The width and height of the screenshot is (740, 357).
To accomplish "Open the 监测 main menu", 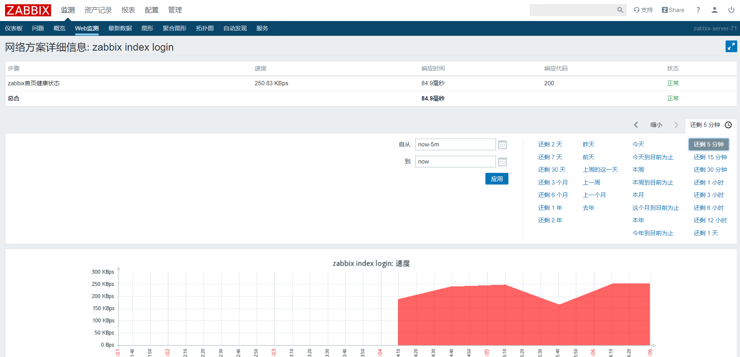I will click(x=68, y=10).
